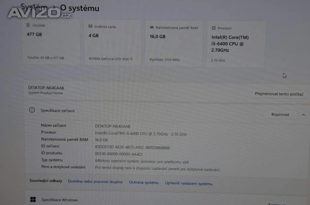
Task: Select ID zařízení value 83DDD7B7-6E5F-4875
Action: pyautogui.click(x=132, y=148)
